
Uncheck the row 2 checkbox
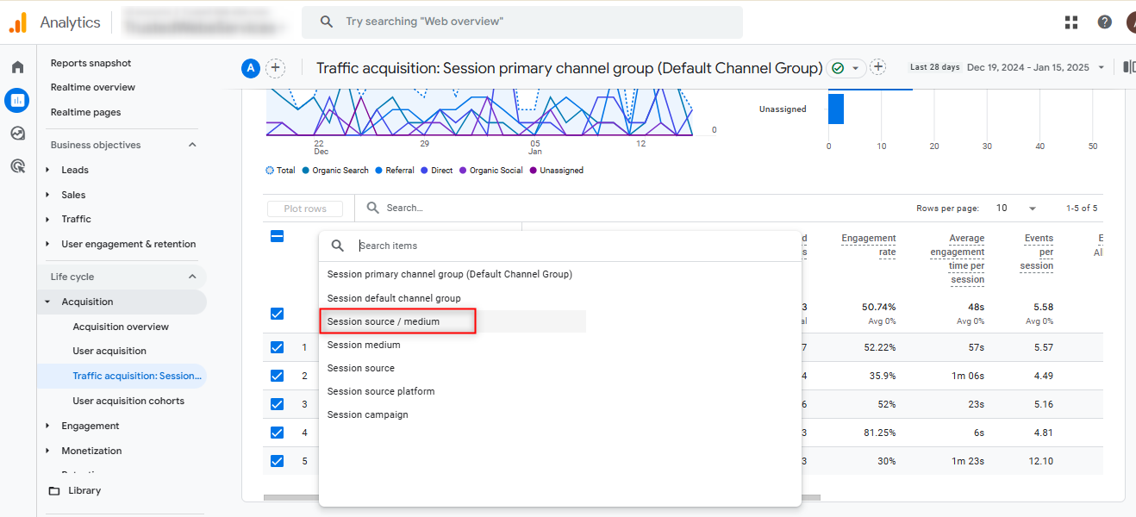[x=277, y=376]
